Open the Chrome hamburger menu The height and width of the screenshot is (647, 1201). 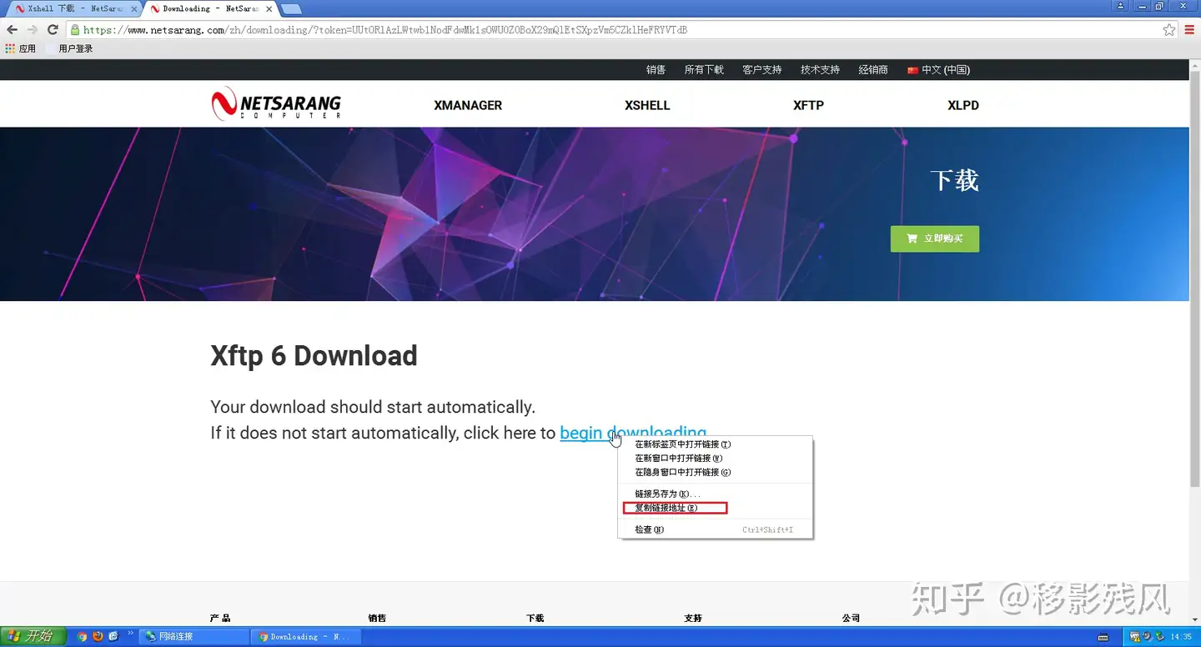pos(1190,30)
